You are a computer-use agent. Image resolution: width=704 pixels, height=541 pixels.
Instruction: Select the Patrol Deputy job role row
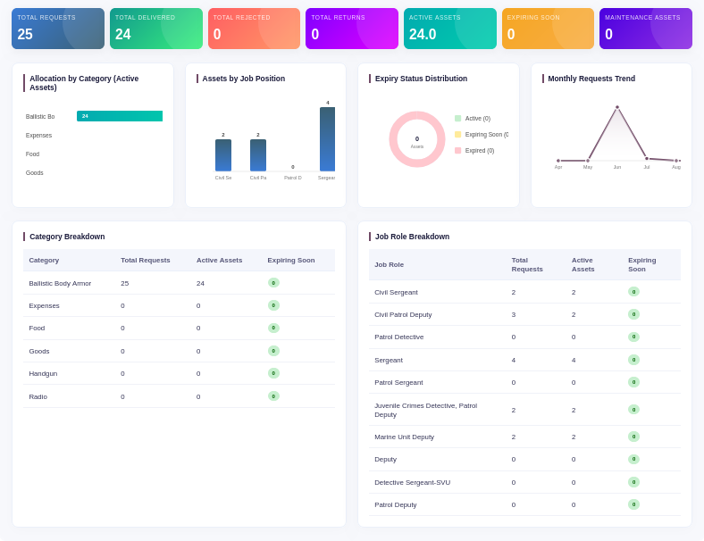point(524,504)
